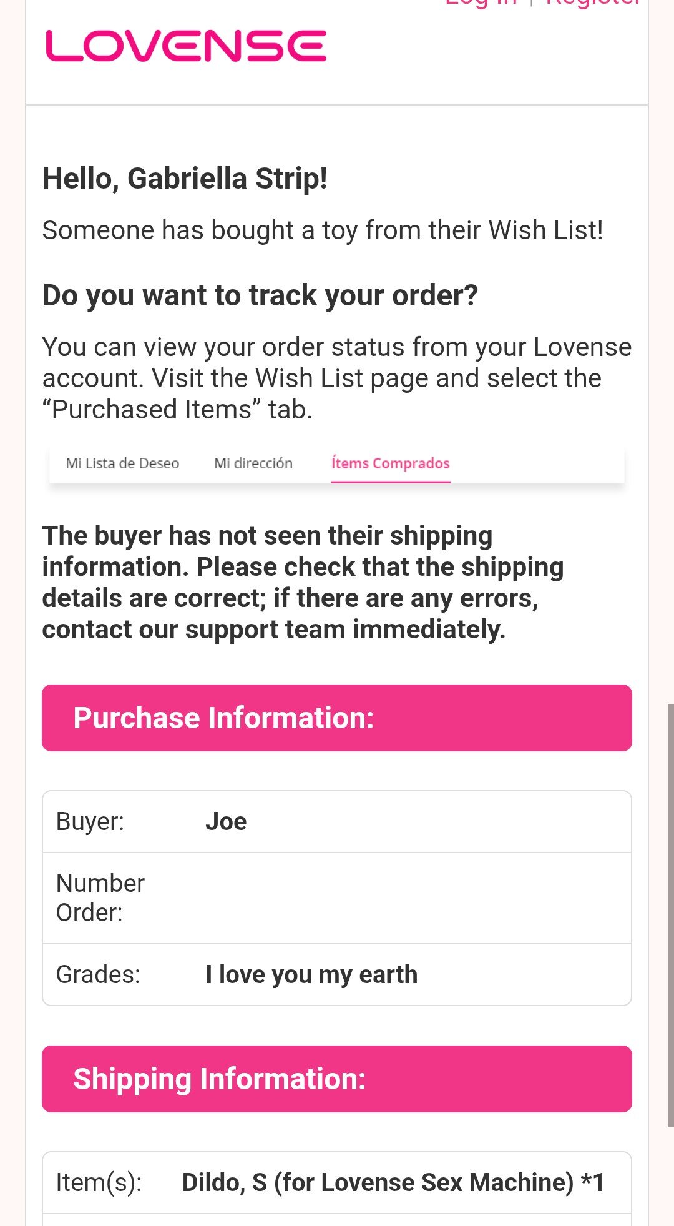Click the "Grades:" row label
Screen dimensions: 674x1226
(98, 974)
